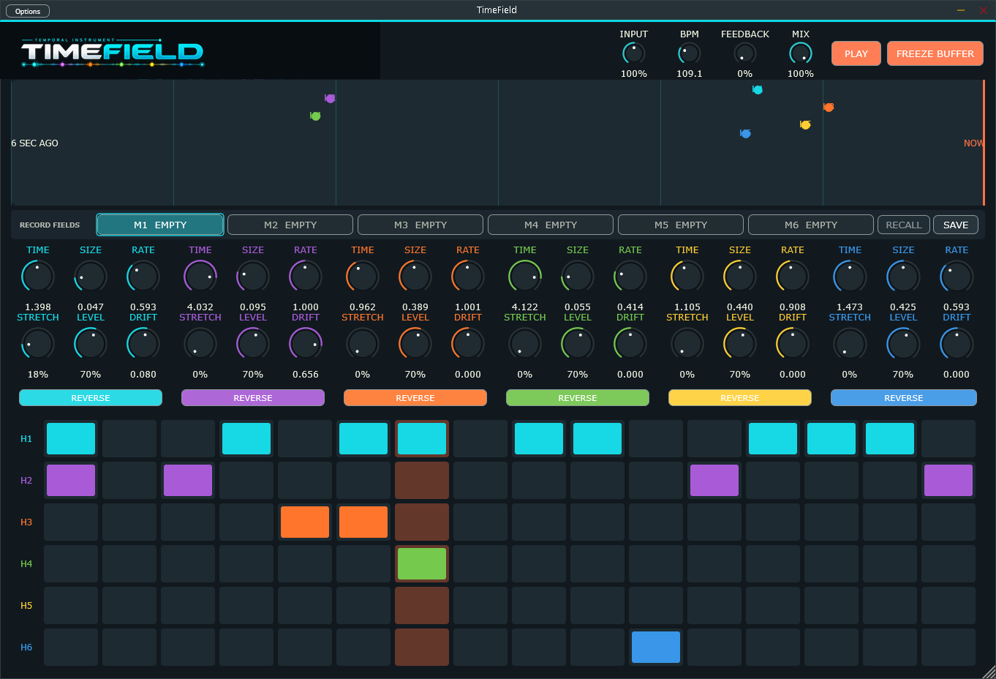Select the M2 EMPTY memory slot
Image resolution: width=996 pixels, height=679 pixels.
290,225
